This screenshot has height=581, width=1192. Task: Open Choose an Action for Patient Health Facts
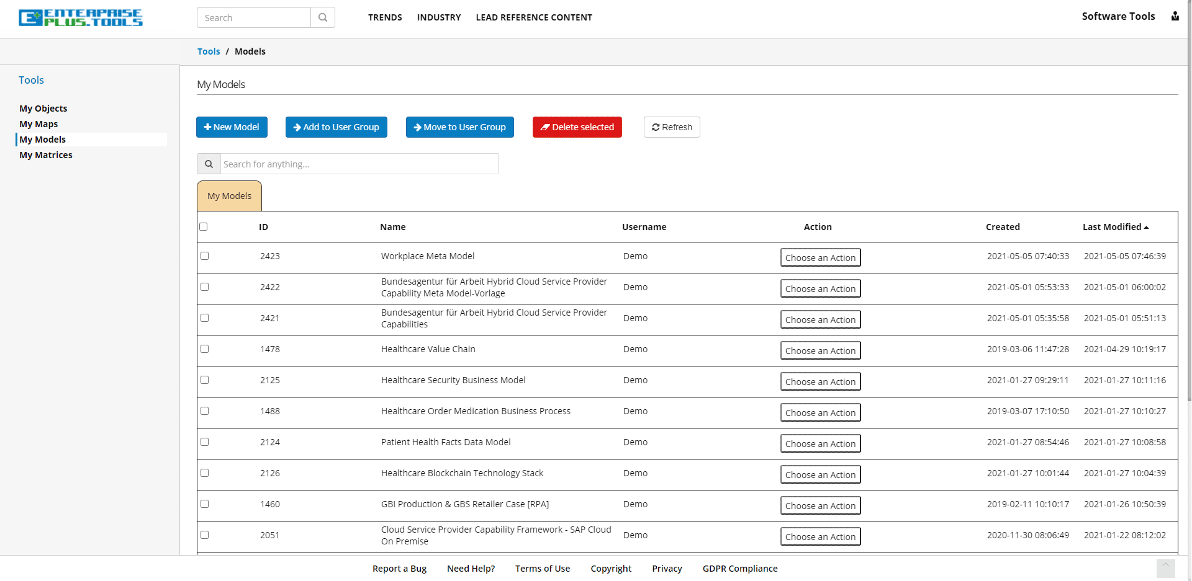coord(820,443)
